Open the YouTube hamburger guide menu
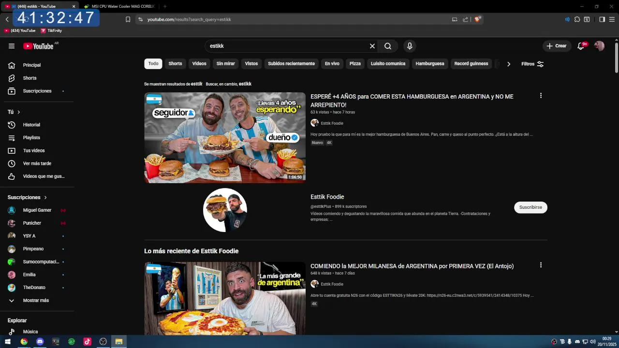The image size is (619, 348). (x=12, y=46)
